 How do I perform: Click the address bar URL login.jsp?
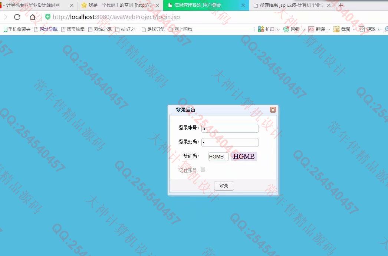click(x=116, y=17)
